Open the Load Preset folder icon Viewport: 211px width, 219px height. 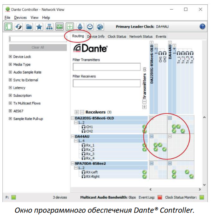[29, 26]
